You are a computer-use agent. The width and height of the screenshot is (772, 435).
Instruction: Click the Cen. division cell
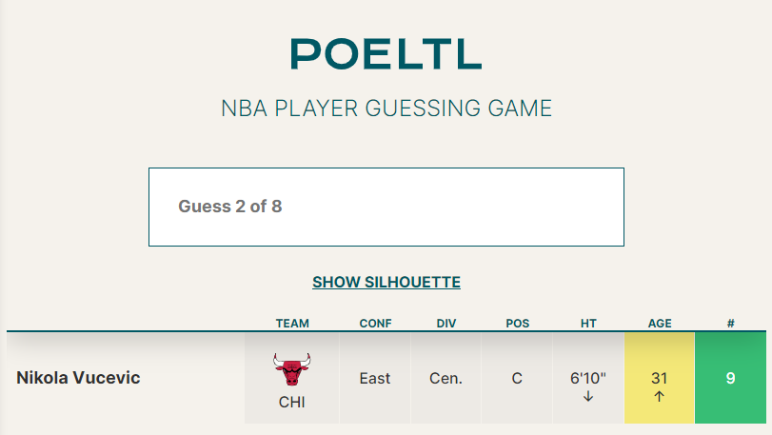(x=445, y=378)
